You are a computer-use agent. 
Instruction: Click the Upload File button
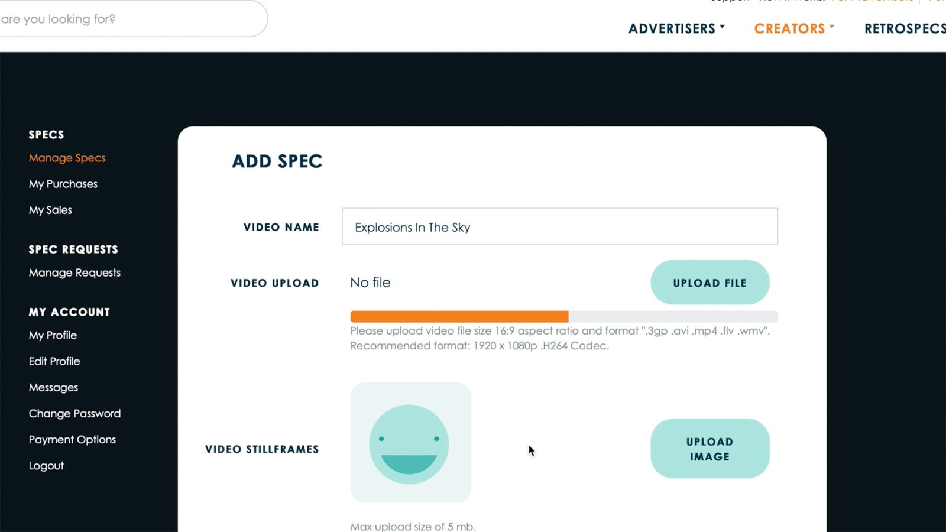[x=710, y=283]
